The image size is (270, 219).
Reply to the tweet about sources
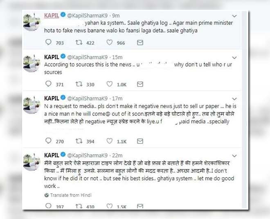tap(48, 84)
